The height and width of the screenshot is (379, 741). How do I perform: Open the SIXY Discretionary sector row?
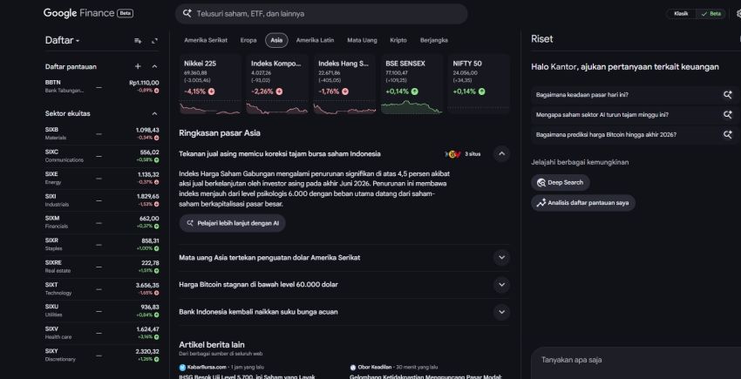[102, 355]
